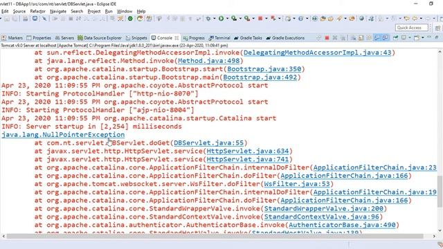Image resolution: width=443 pixels, height=249 pixels.
Task: Switch to the Gradle Tasks tab
Action: point(248,38)
